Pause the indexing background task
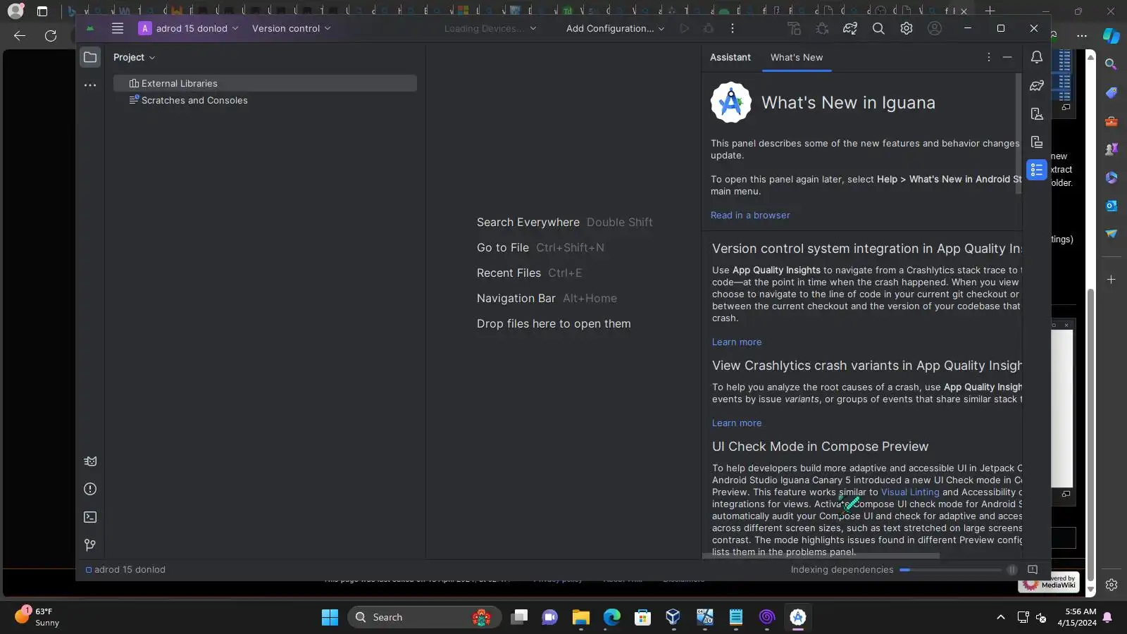The width and height of the screenshot is (1127, 634). pos(1012,570)
